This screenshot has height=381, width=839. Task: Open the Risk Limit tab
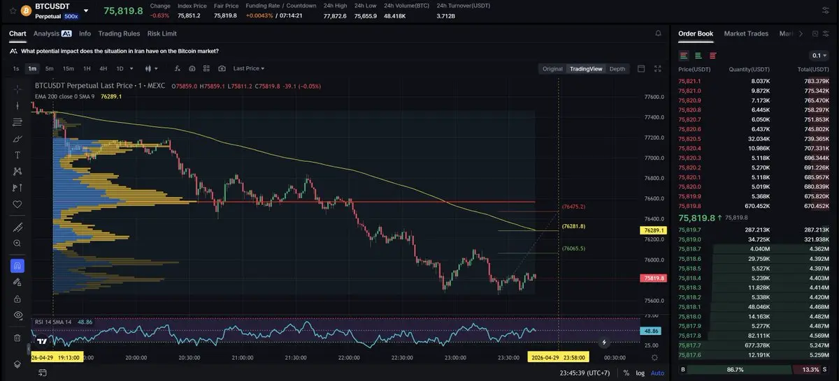162,33
